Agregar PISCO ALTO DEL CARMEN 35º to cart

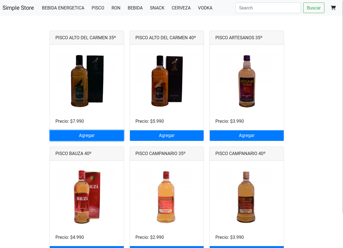click(87, 135)
